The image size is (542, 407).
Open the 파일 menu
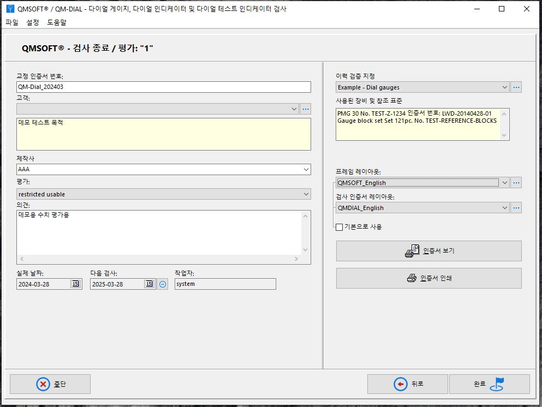[12, 22]
